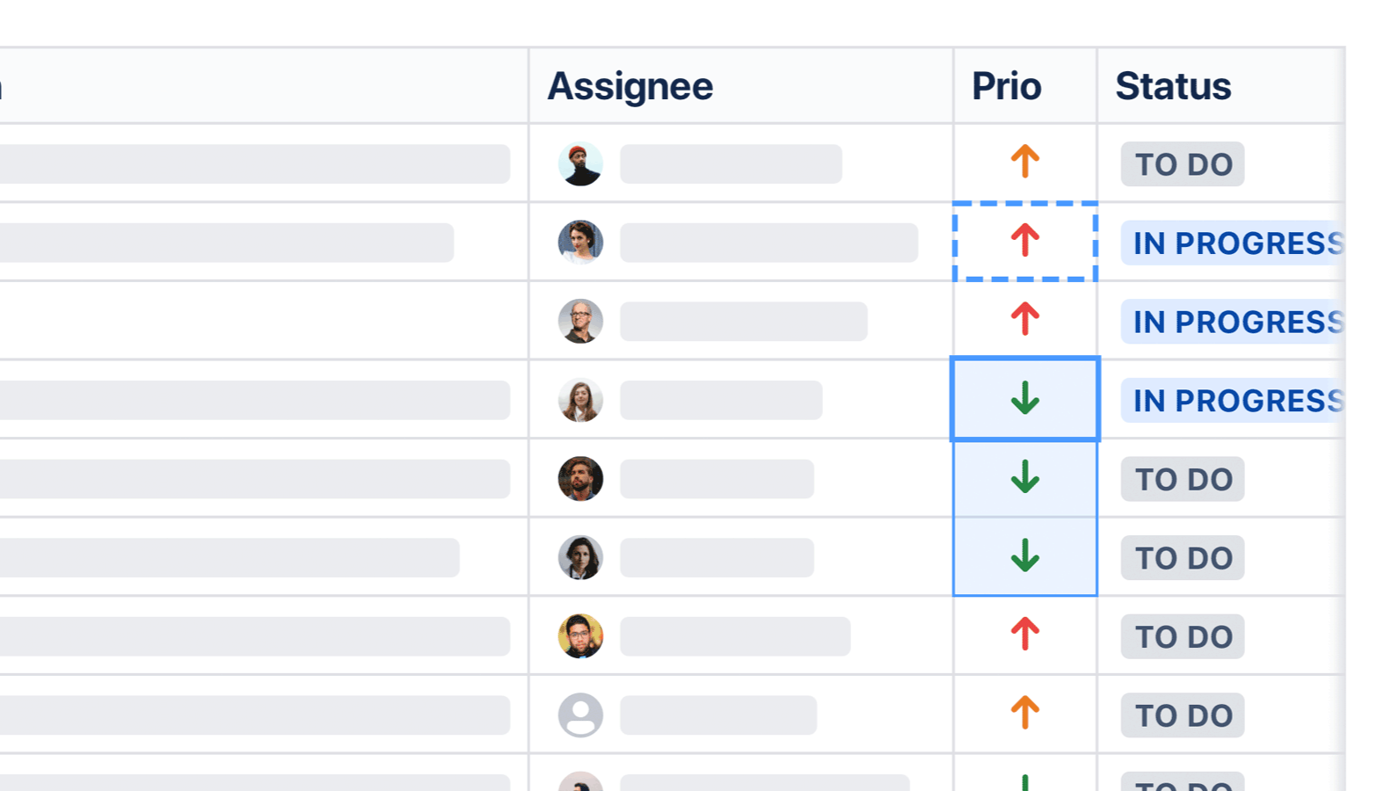Click the orange arrow beside the unassigned avatar
1391x791 pixels.
pos(1024,713)
